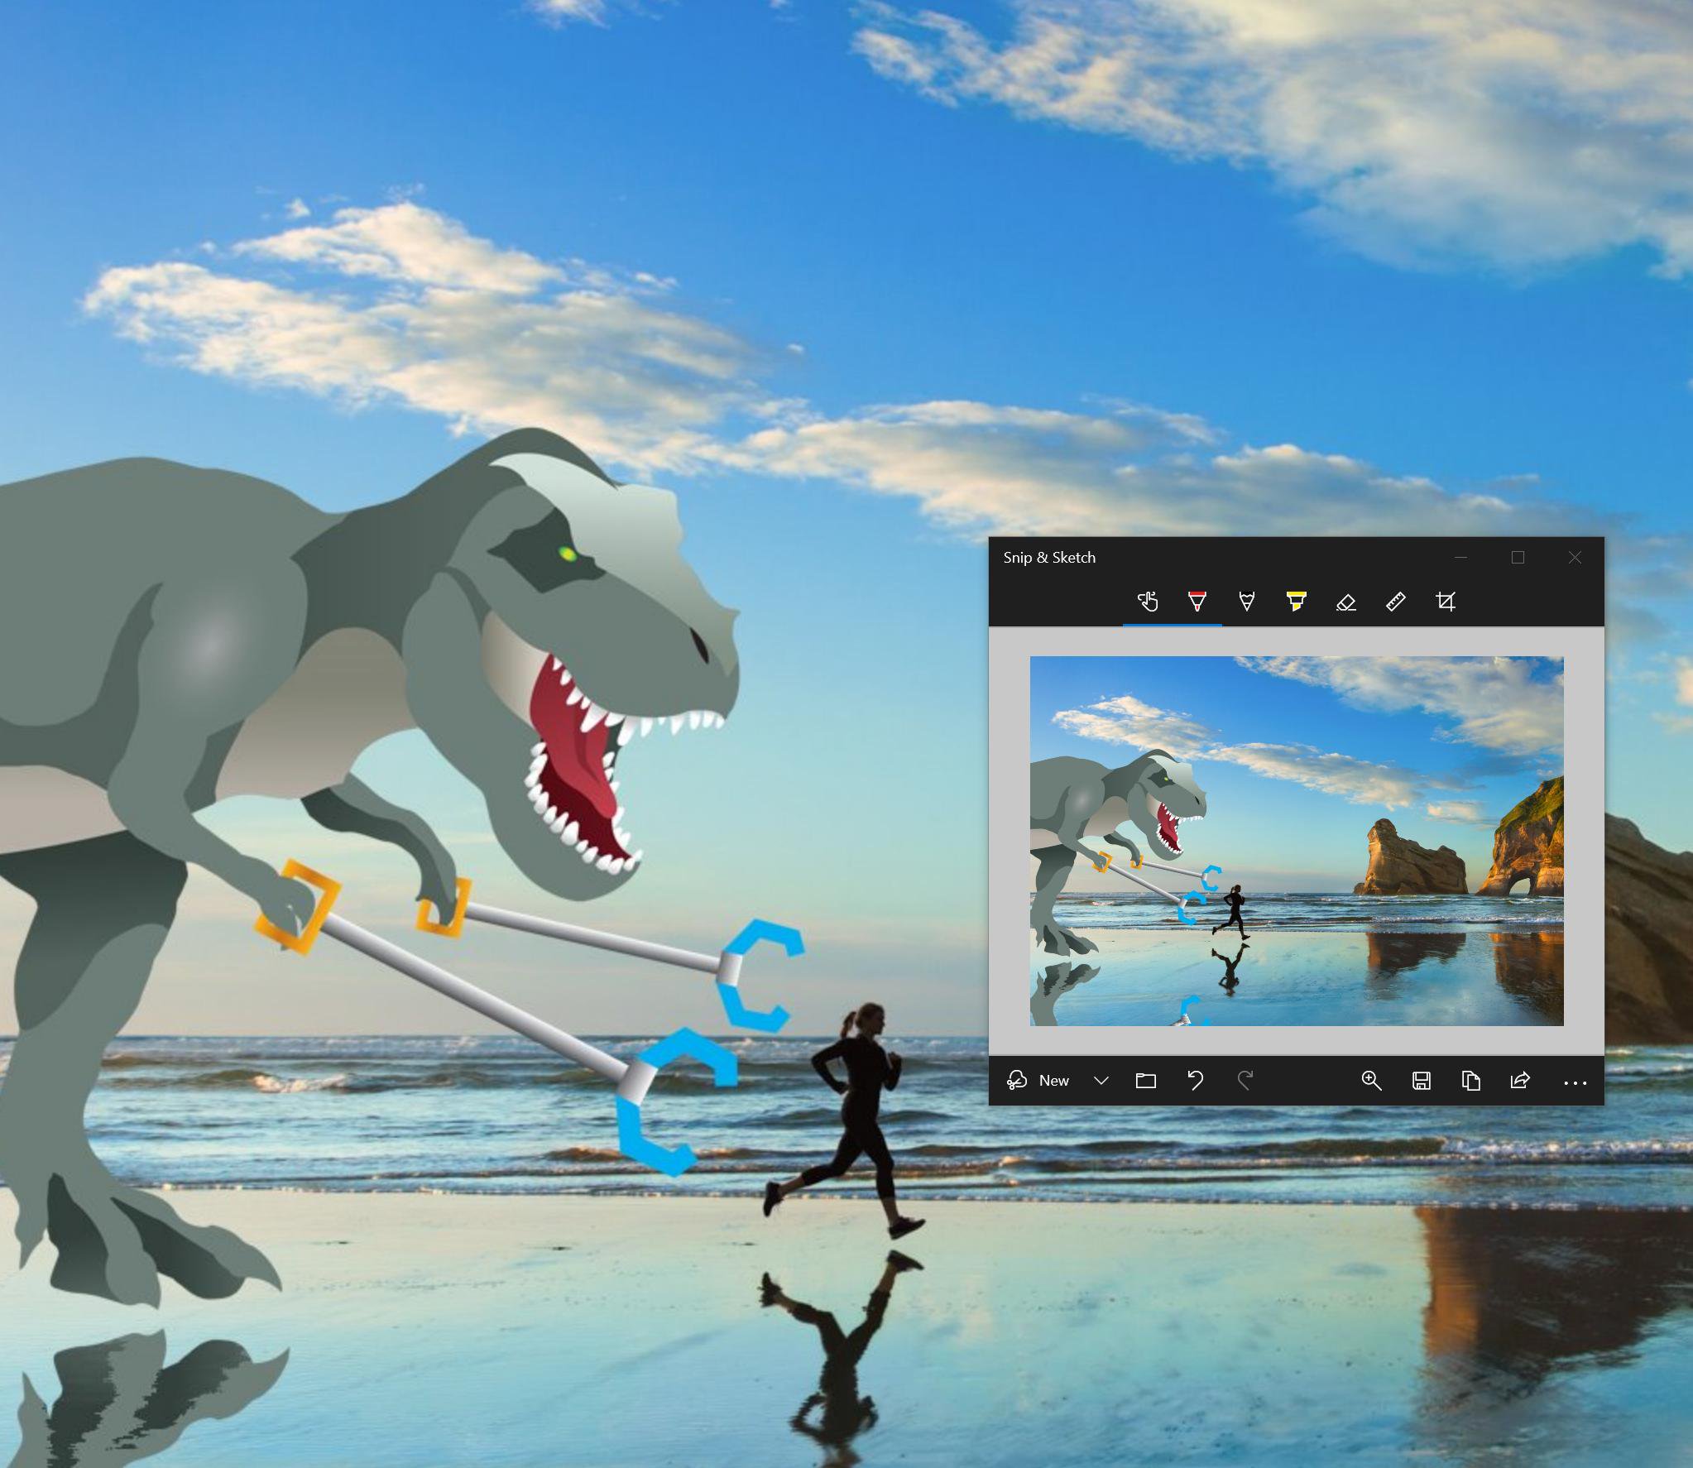Screen dimensions: 1693x1468
Task: Select the Crop tool
Action: coord(1442,602)
